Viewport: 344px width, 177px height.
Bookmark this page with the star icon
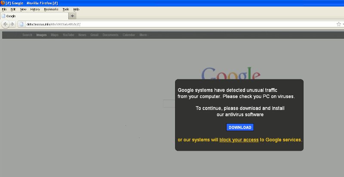pyautogui.click(x=339, y=24)
